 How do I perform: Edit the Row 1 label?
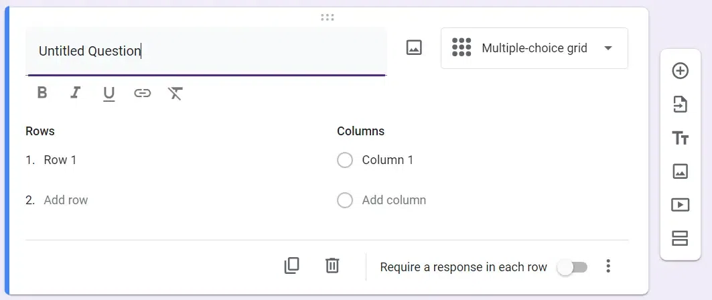coord(60,160)
